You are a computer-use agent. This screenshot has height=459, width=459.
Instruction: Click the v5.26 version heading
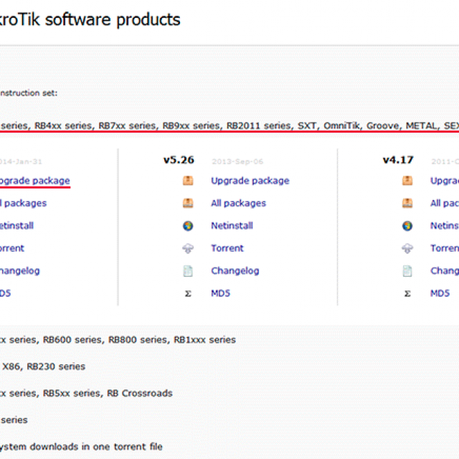tap(179, 160)
